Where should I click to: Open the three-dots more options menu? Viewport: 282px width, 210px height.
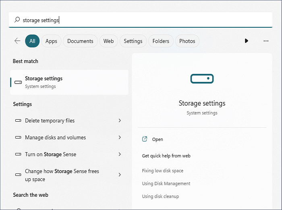[266, 41]
